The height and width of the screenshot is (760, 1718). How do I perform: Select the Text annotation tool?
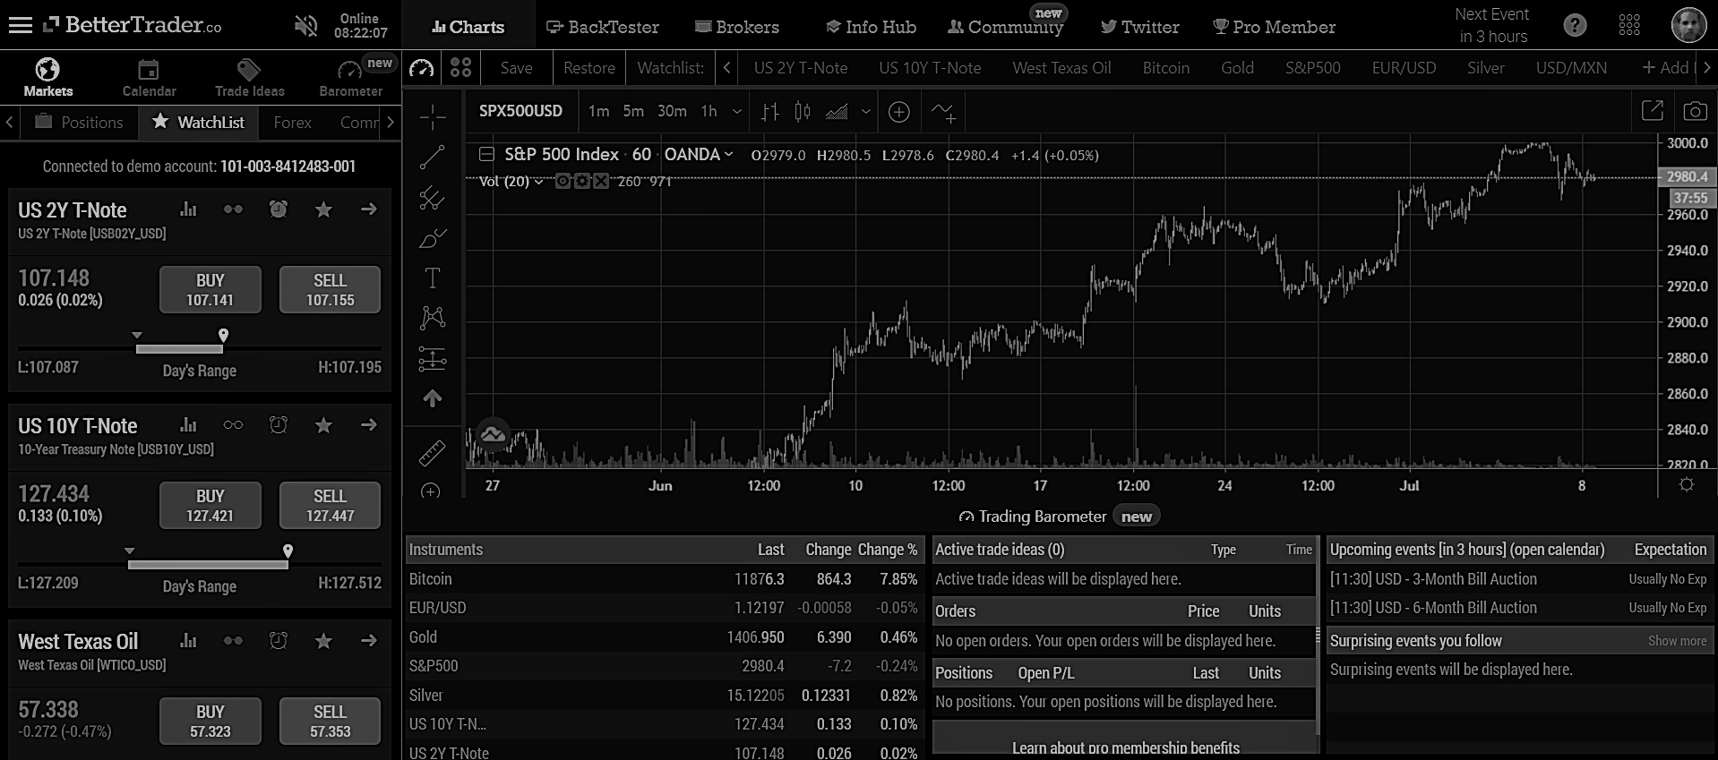[433, 278]
